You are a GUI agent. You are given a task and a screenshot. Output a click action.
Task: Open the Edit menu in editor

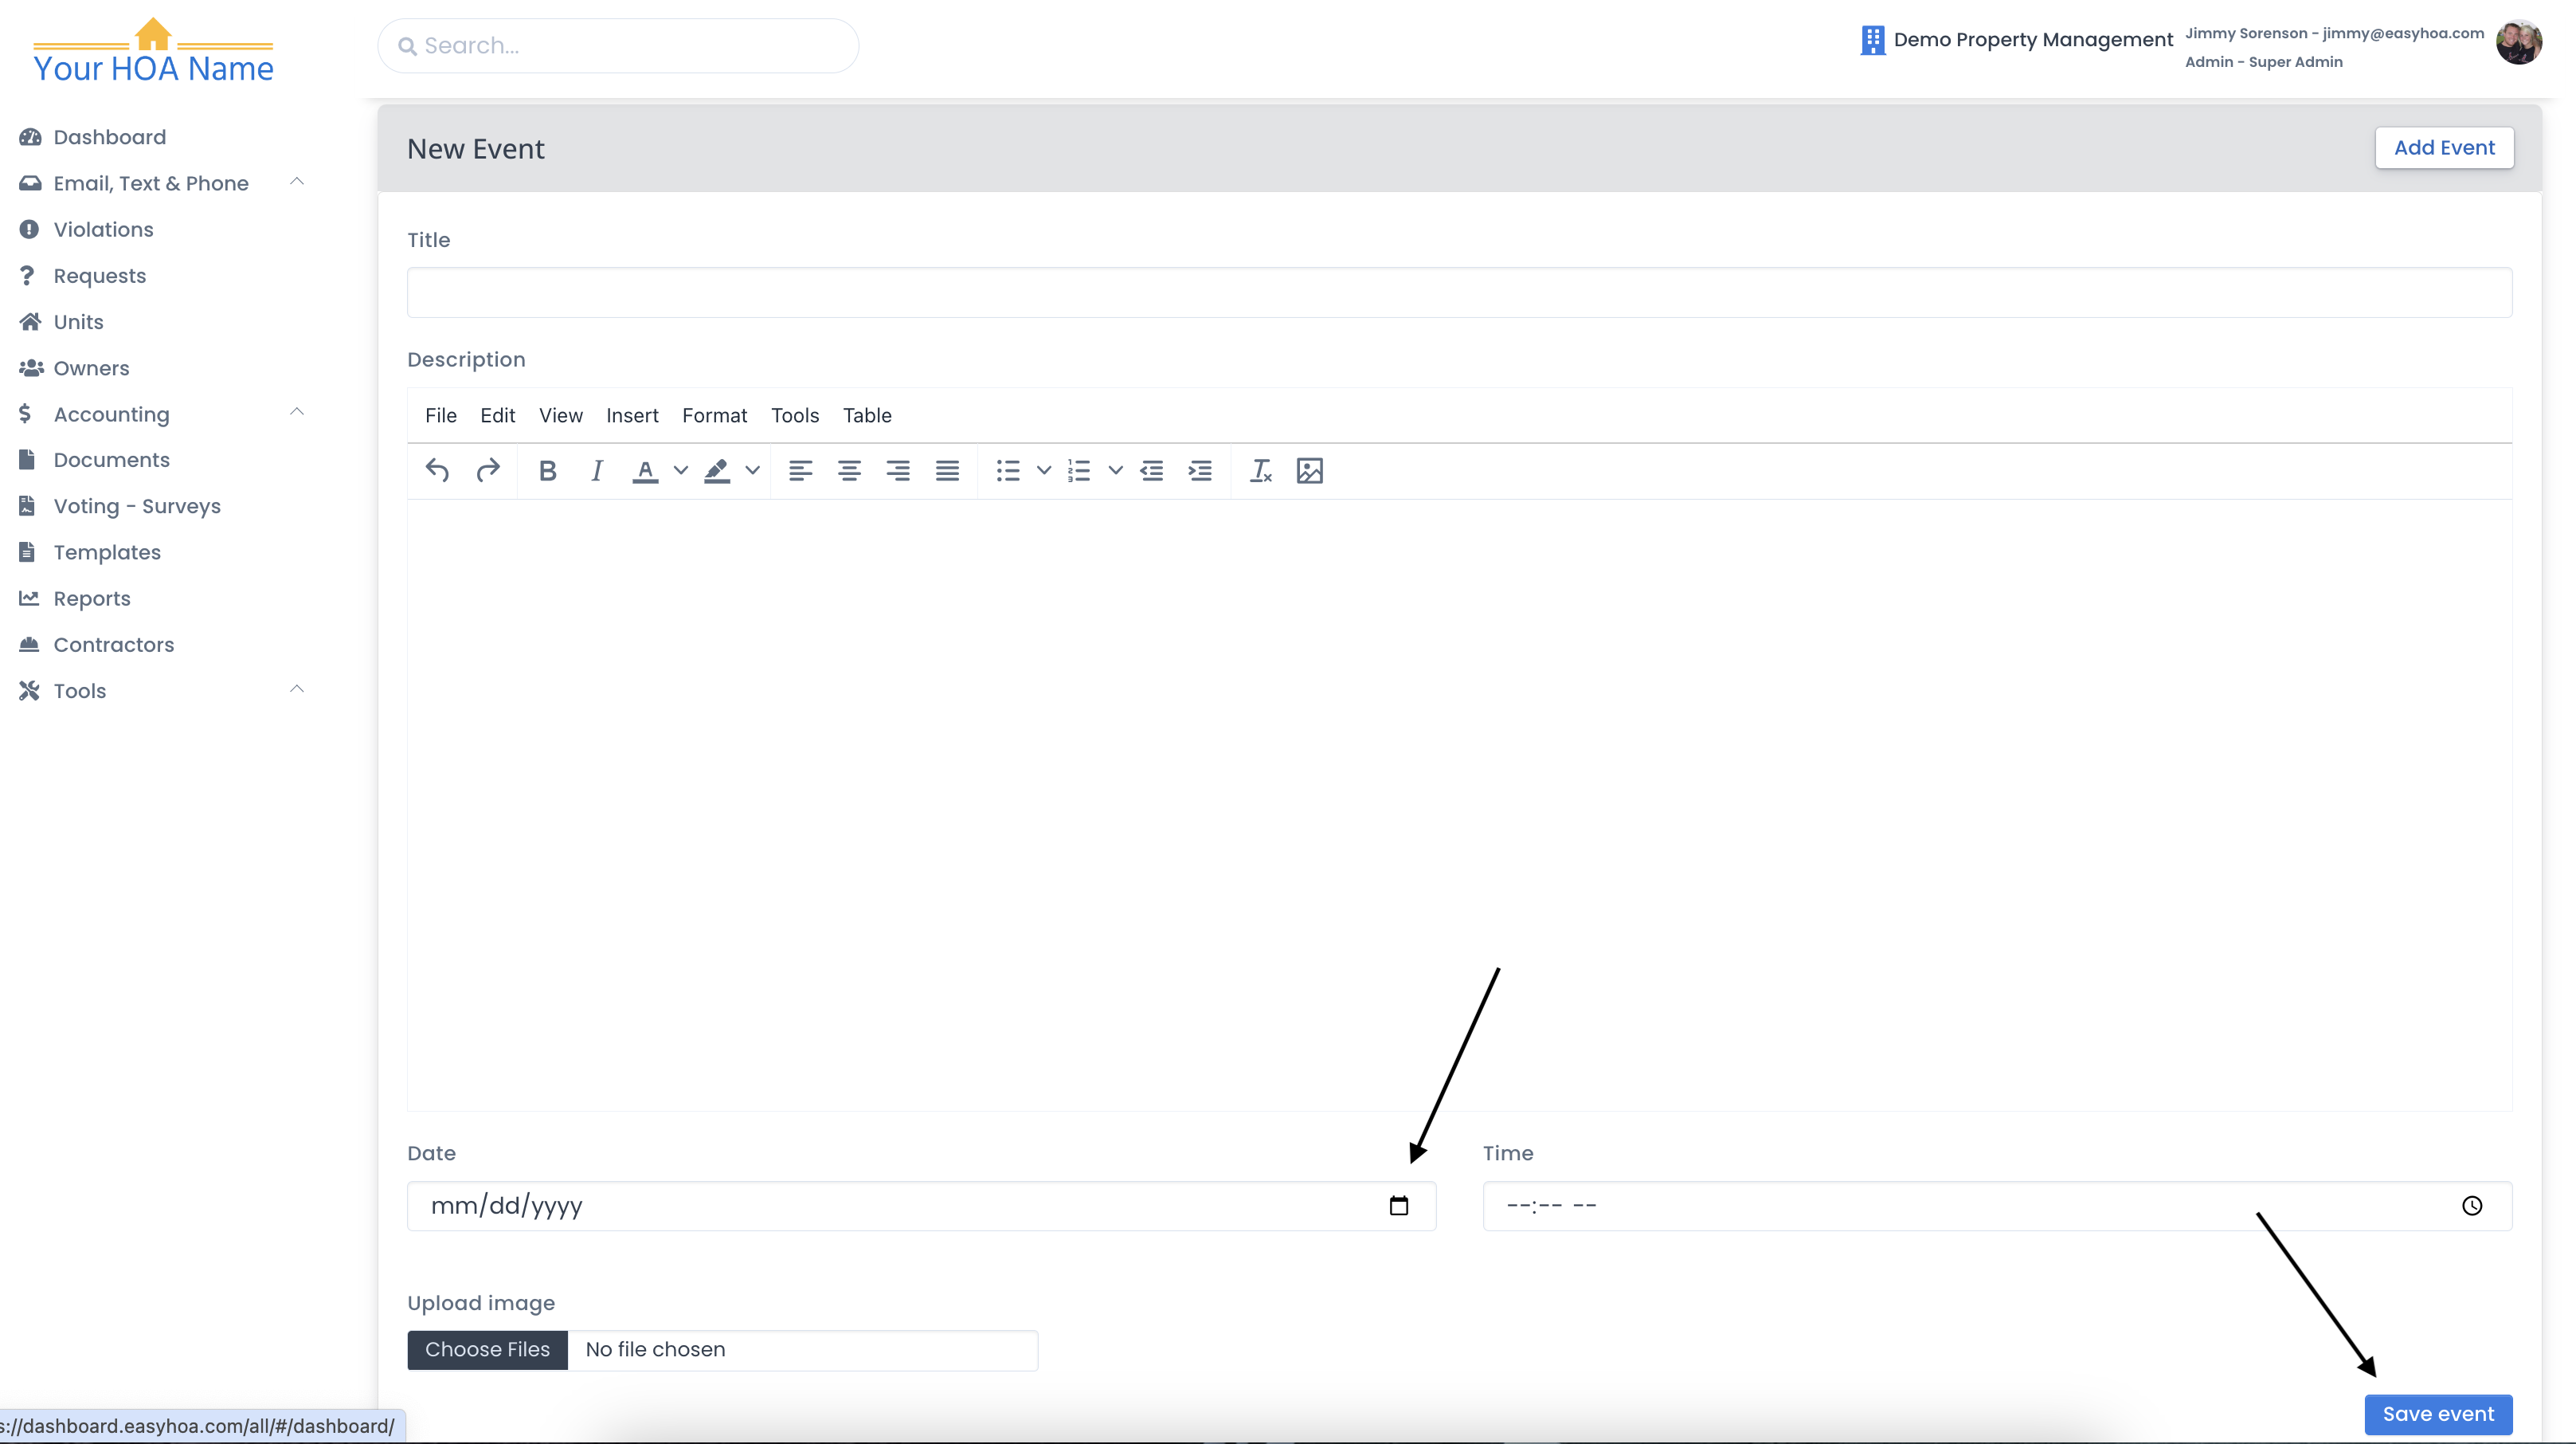coord(497,415)
